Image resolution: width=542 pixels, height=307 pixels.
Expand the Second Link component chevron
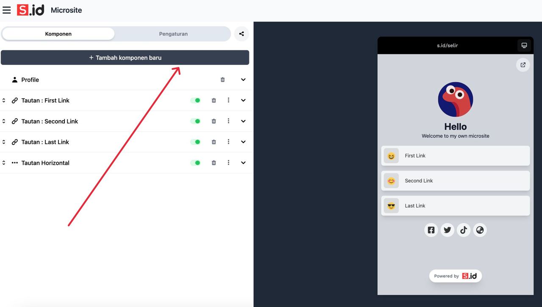pos(243,121)
